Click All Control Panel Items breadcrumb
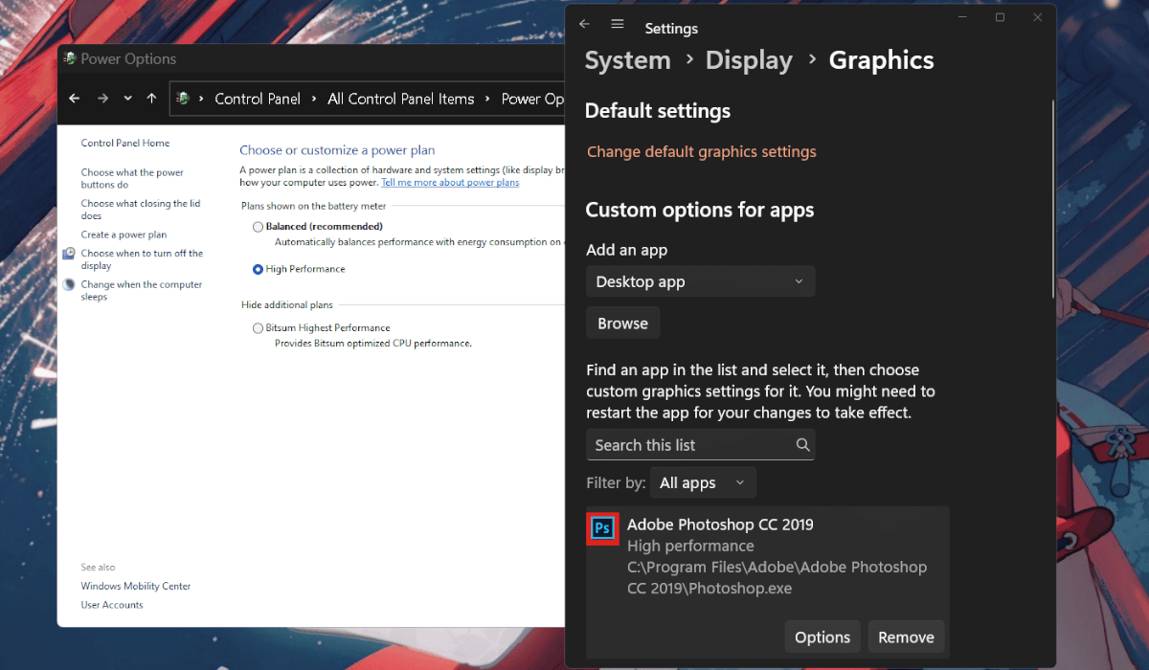This screenshot has height=670, width=1149. 400,99
